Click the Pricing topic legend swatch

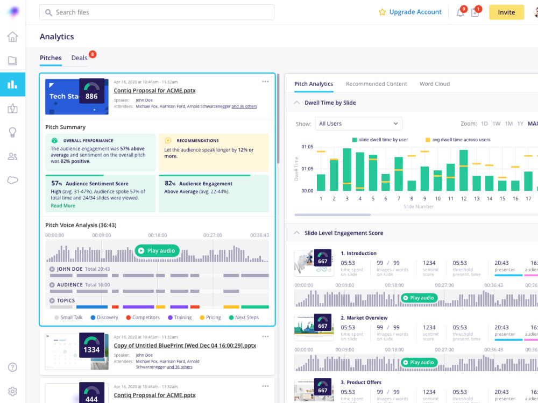coord(202,318)
